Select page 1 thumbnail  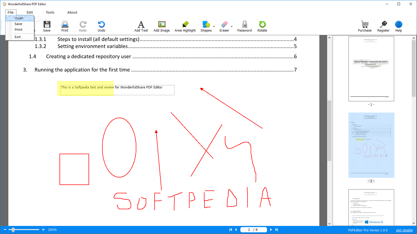371,69
